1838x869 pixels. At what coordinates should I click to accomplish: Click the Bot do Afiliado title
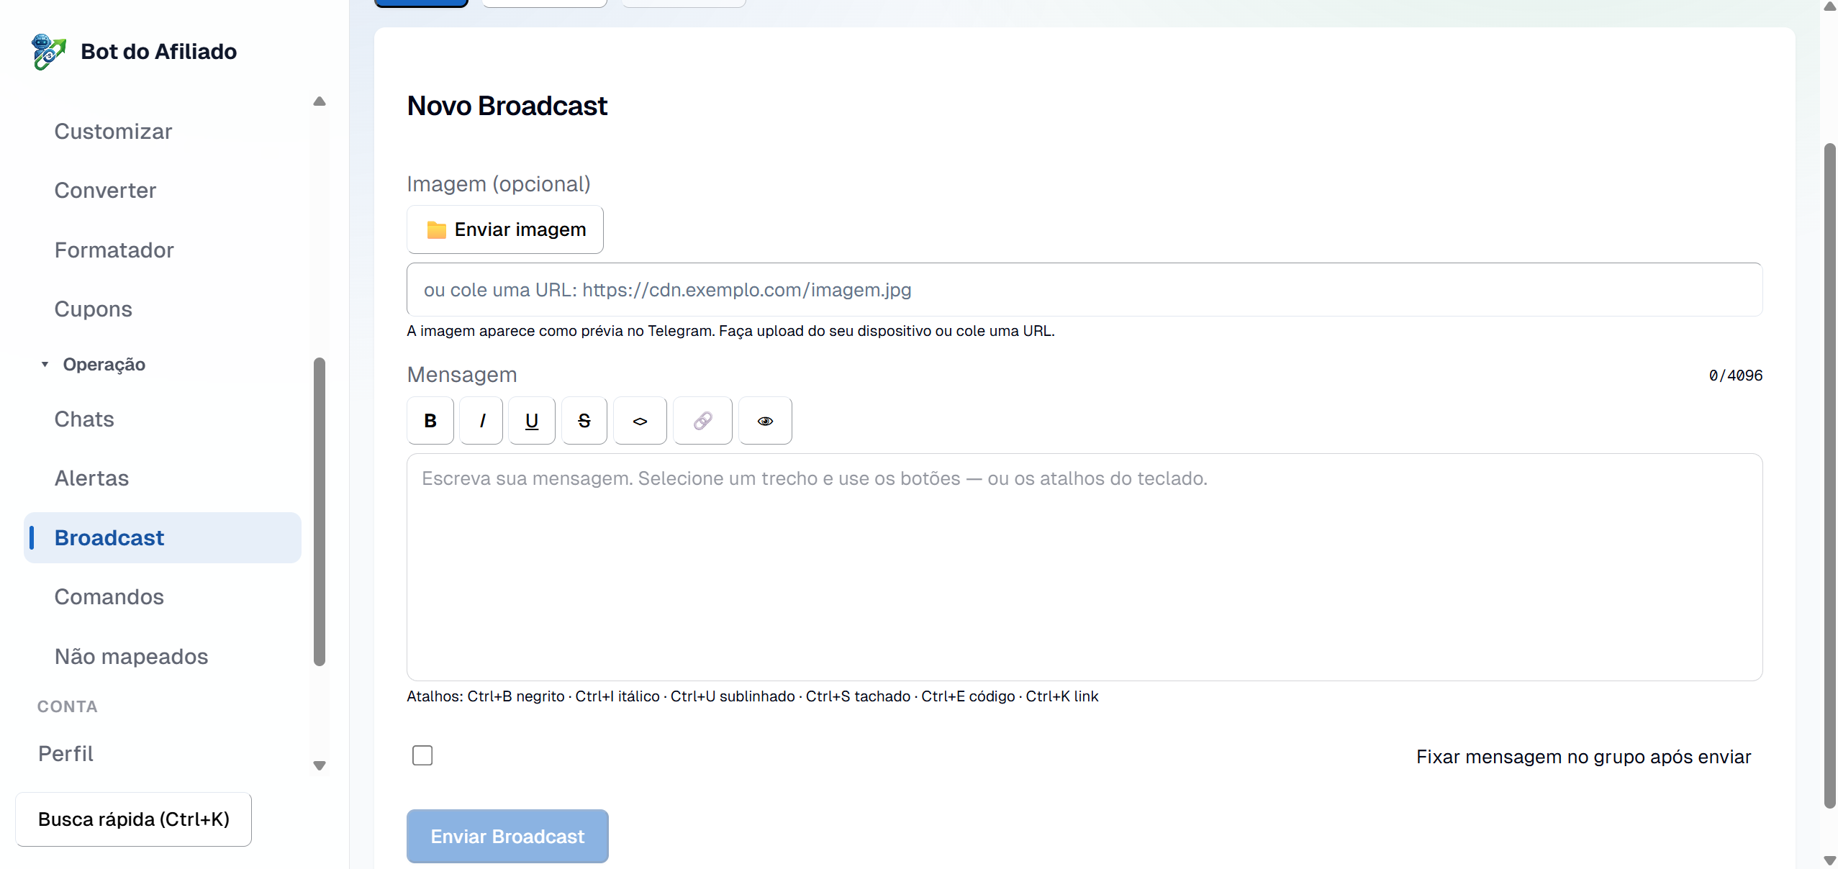[x=158, y=52]
